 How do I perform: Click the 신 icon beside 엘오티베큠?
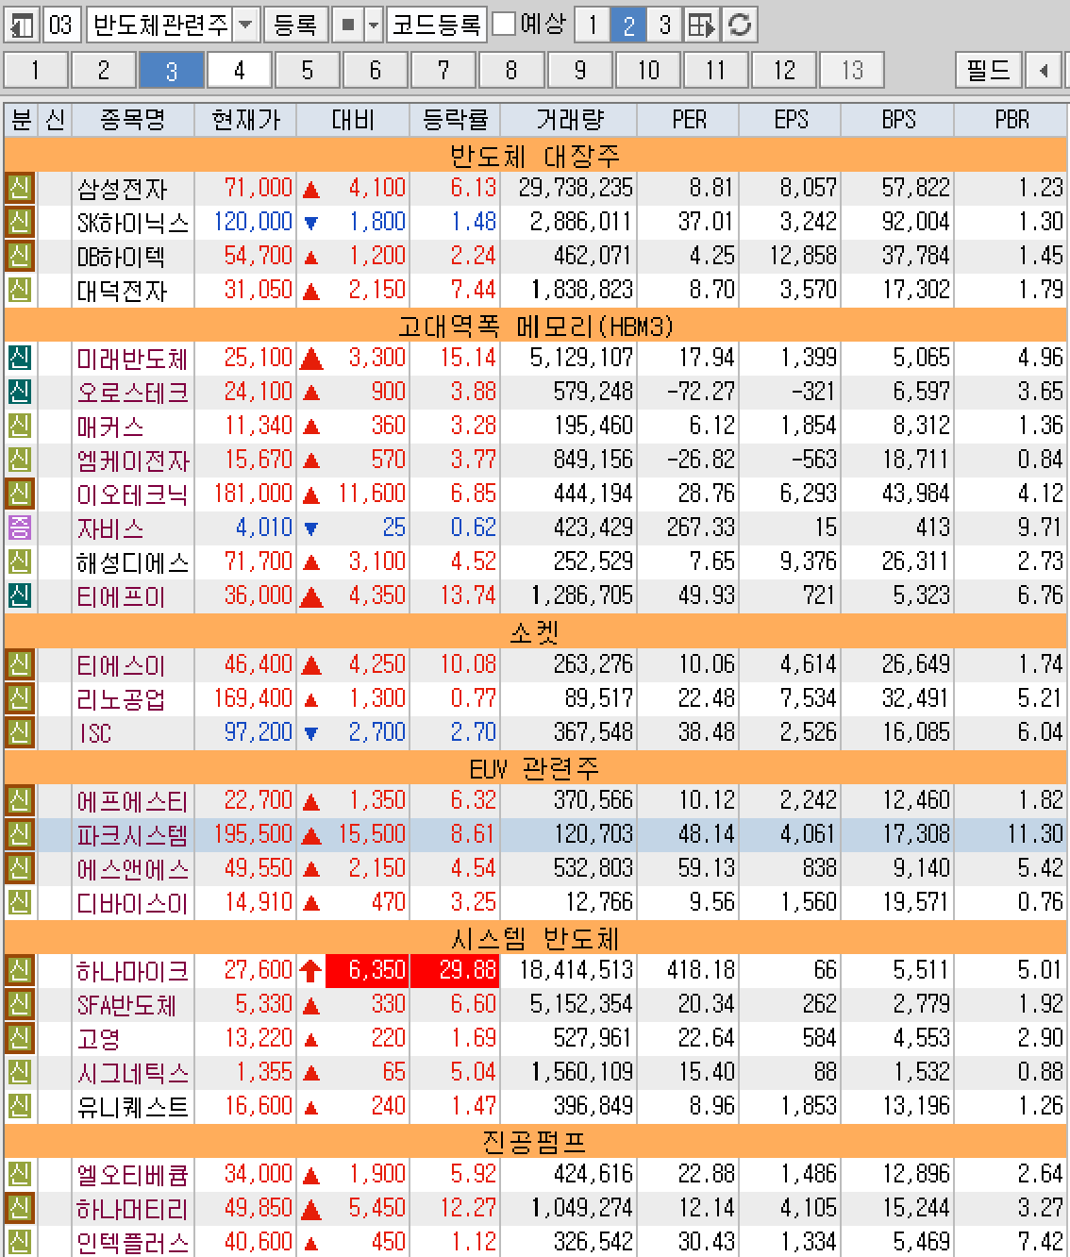[20, 1174]
